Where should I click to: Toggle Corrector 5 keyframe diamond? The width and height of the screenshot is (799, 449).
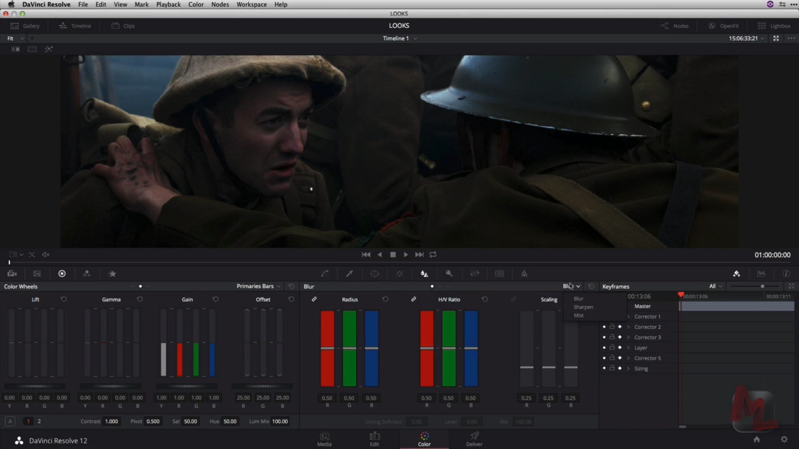click(x=620, y=358)
